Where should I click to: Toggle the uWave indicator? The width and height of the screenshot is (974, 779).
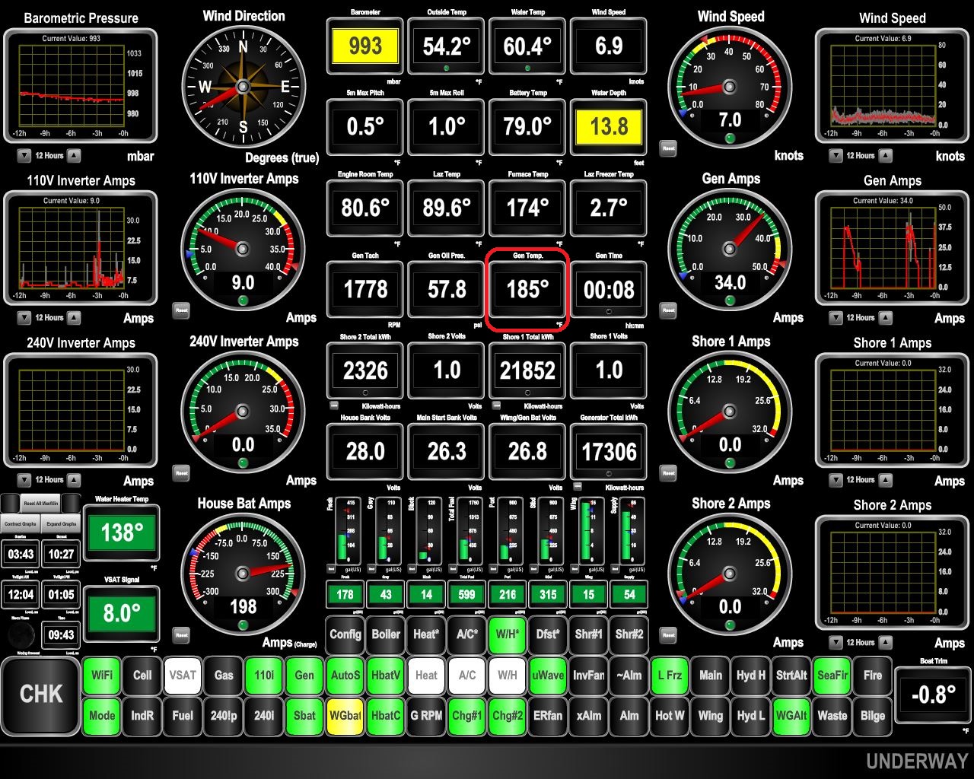pyautogui.click(x=548, y=676)
